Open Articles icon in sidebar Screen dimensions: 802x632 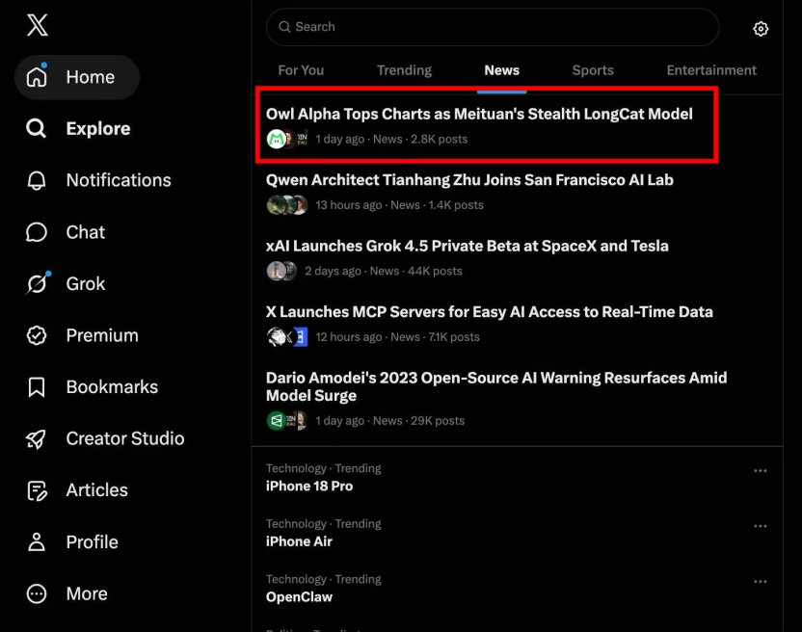point(37,490)
